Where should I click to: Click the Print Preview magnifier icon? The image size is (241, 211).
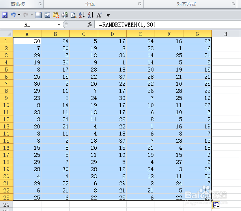click(73, 15)
